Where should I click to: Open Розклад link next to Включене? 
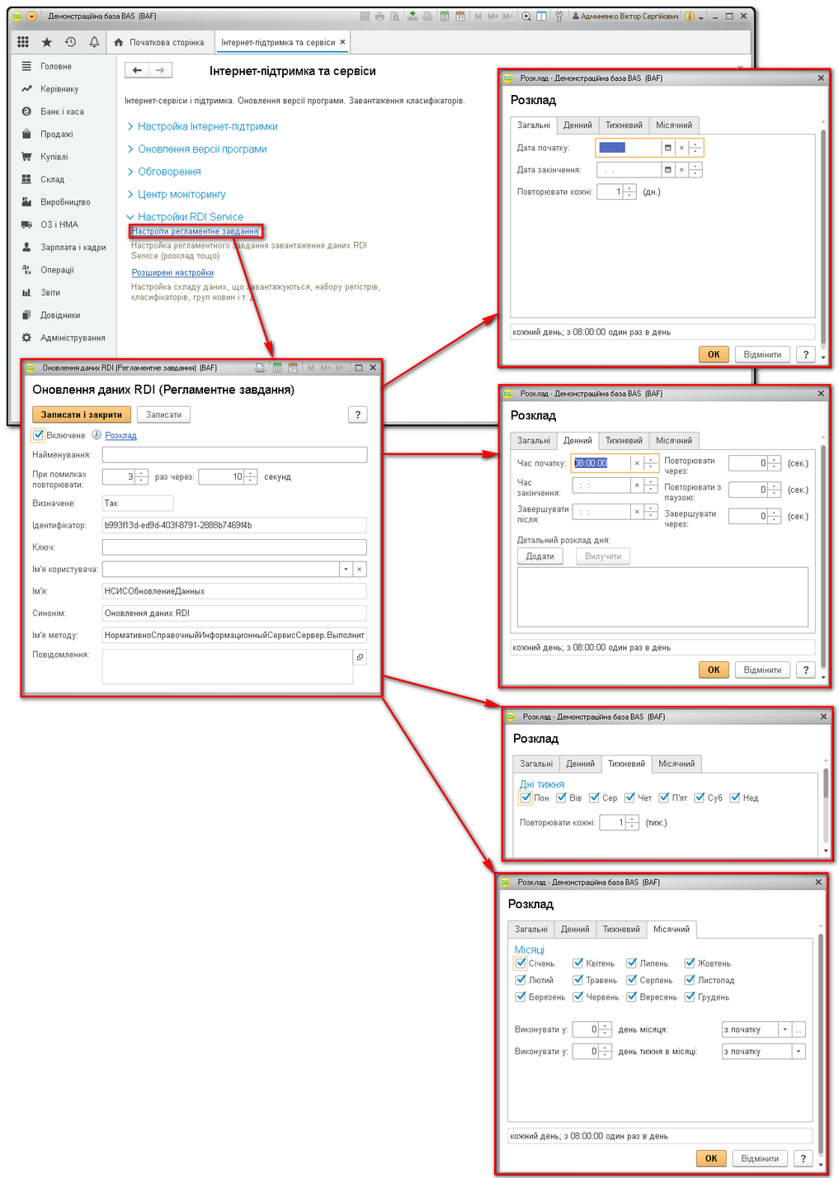coord(120,435)
